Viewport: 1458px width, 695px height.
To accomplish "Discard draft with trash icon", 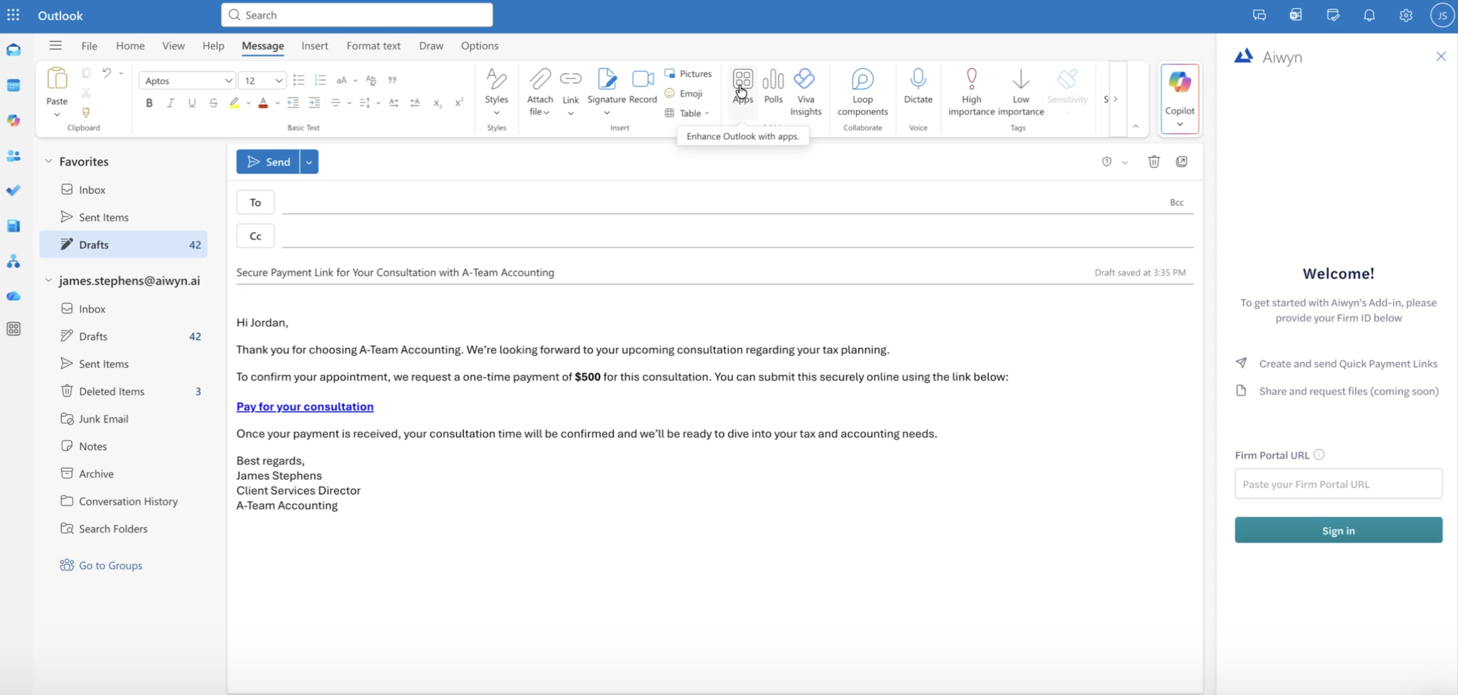I will click(x=1154, y=161).
